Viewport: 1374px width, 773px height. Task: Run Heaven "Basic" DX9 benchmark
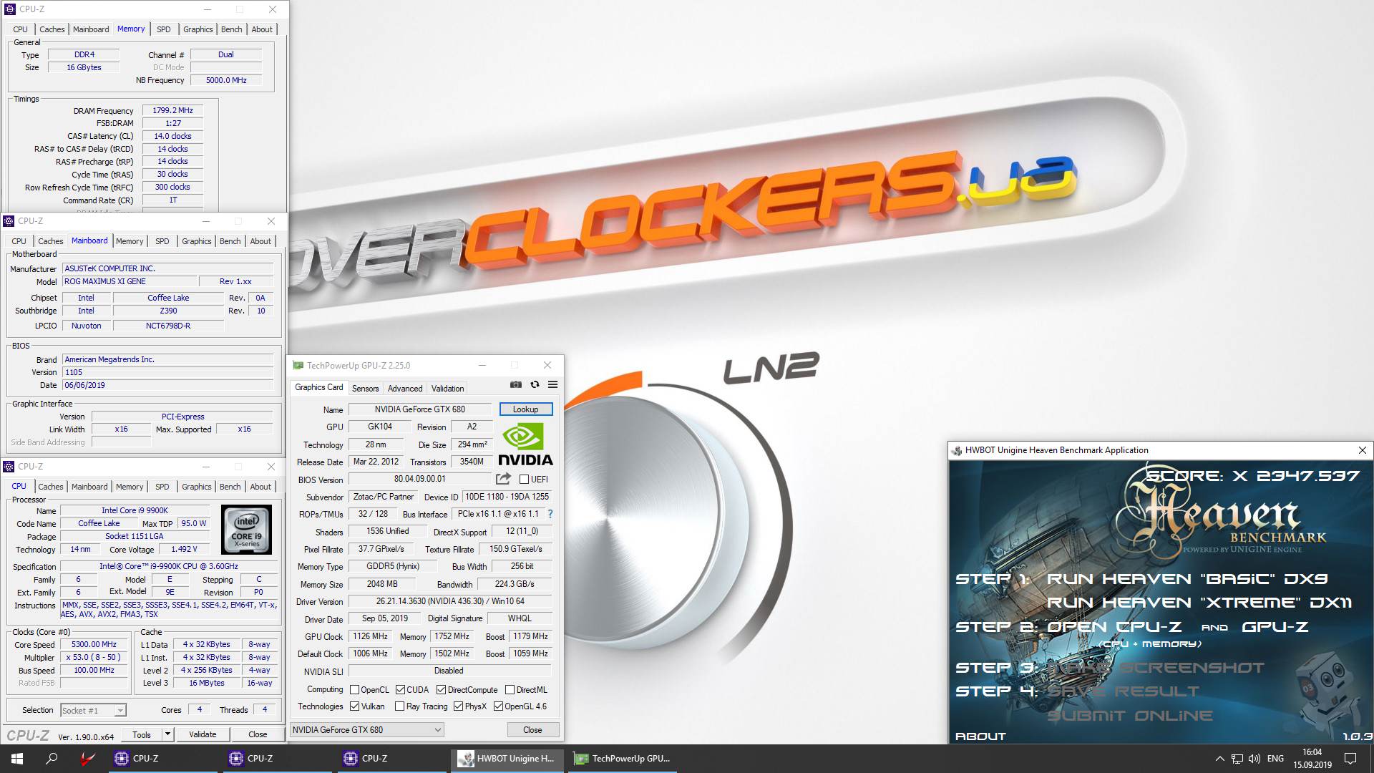(x=1187, y=579)
